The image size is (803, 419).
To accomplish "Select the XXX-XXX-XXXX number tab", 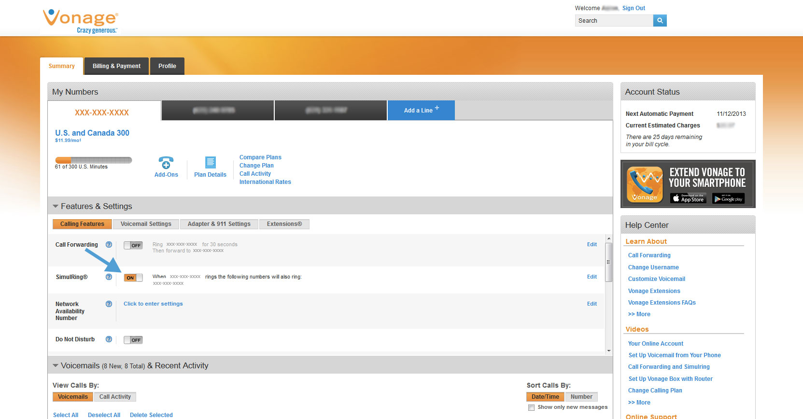I will tap(102, 112).
